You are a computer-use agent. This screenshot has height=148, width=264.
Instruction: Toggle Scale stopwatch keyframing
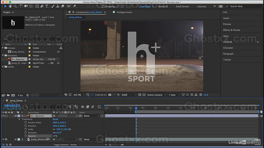[25, 129]
